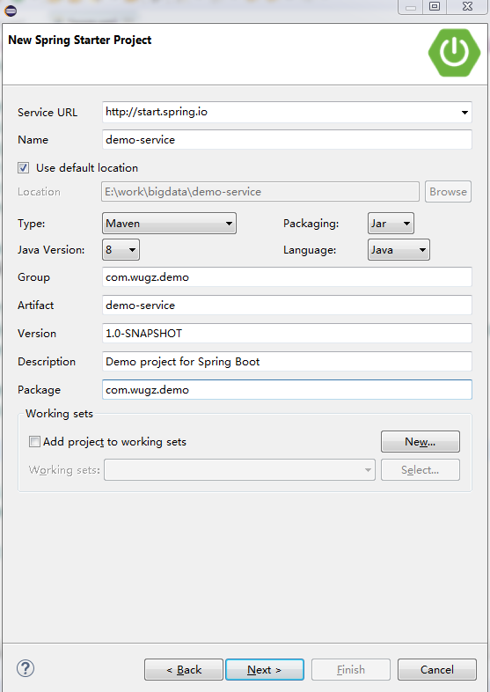Click the Eclipse icon in title bar

point(11,11)
